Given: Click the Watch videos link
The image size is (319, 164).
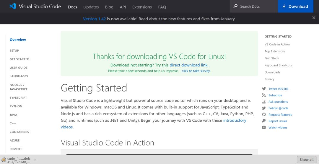Looking at the screenshot, I should [278, 128].
